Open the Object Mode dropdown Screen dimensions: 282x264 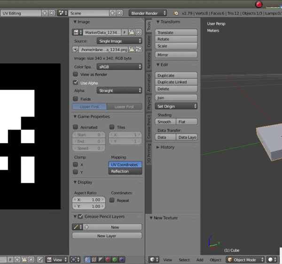(245, 259)
